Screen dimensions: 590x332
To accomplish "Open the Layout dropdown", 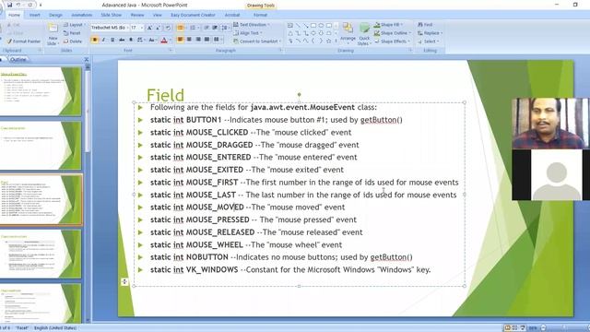I will (75, 25).
